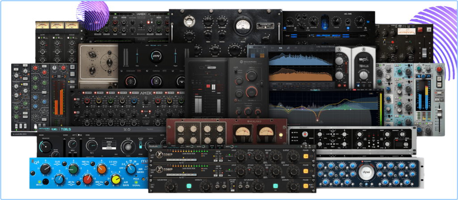Select the highlighted entry in the Tails reverb mode list
The width and height of the screenshot is (458, 200).
point(109,148)
